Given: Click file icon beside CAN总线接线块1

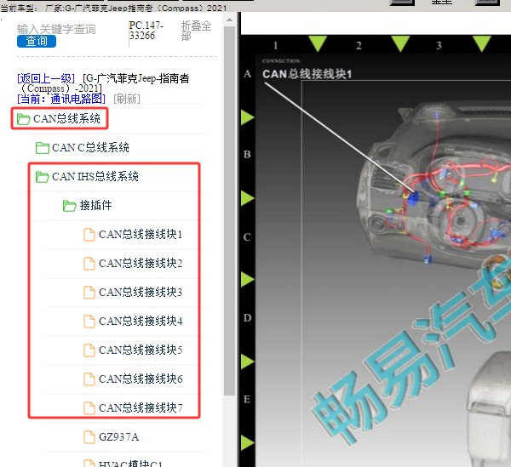Looking at the screenshot, I should click(89, 235).
